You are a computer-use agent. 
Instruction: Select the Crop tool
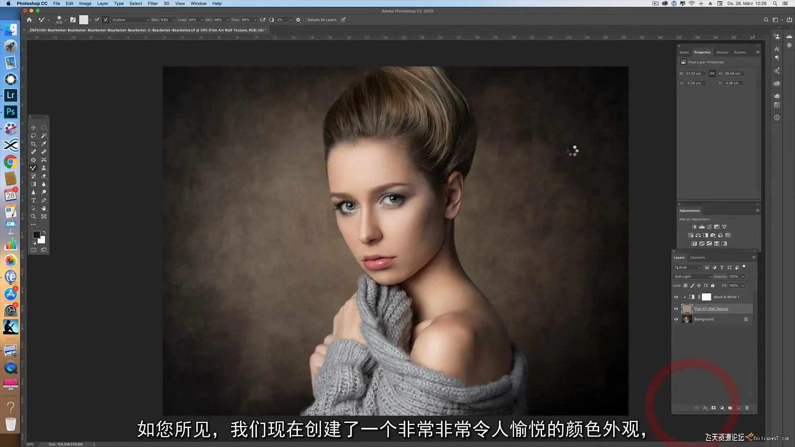tap(34, 144)
